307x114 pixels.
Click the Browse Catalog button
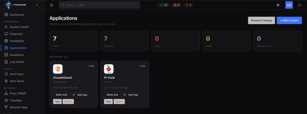261,20
